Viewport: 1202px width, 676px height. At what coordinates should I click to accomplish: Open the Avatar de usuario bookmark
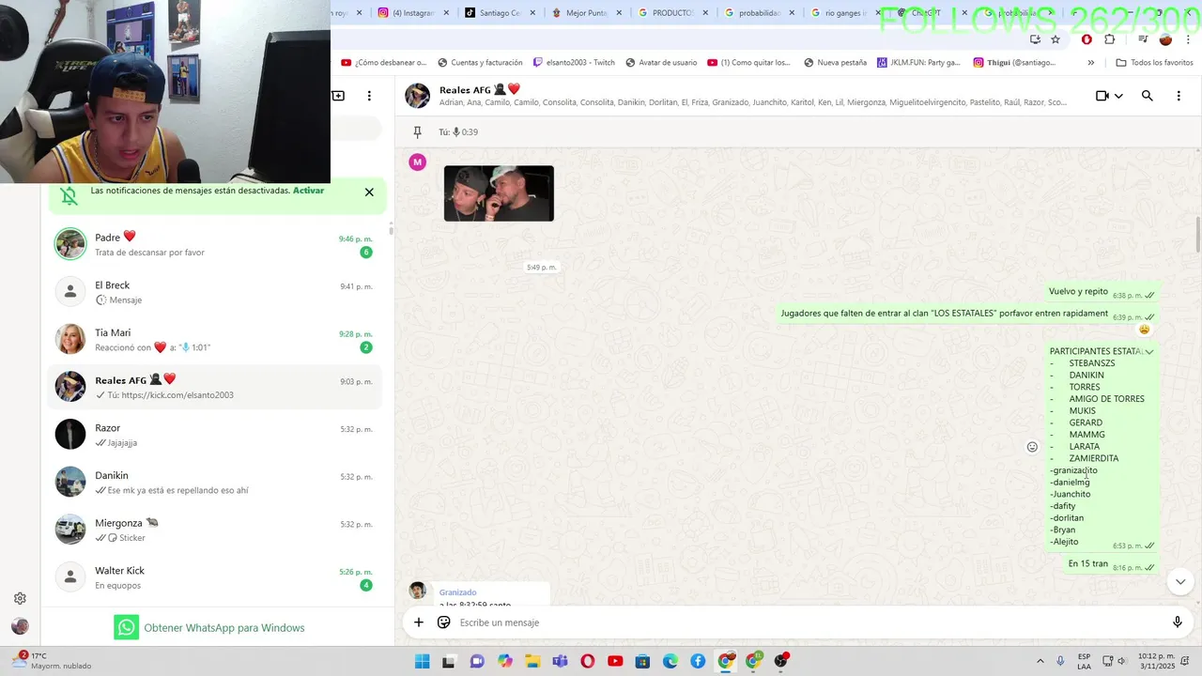pos(661,63)
